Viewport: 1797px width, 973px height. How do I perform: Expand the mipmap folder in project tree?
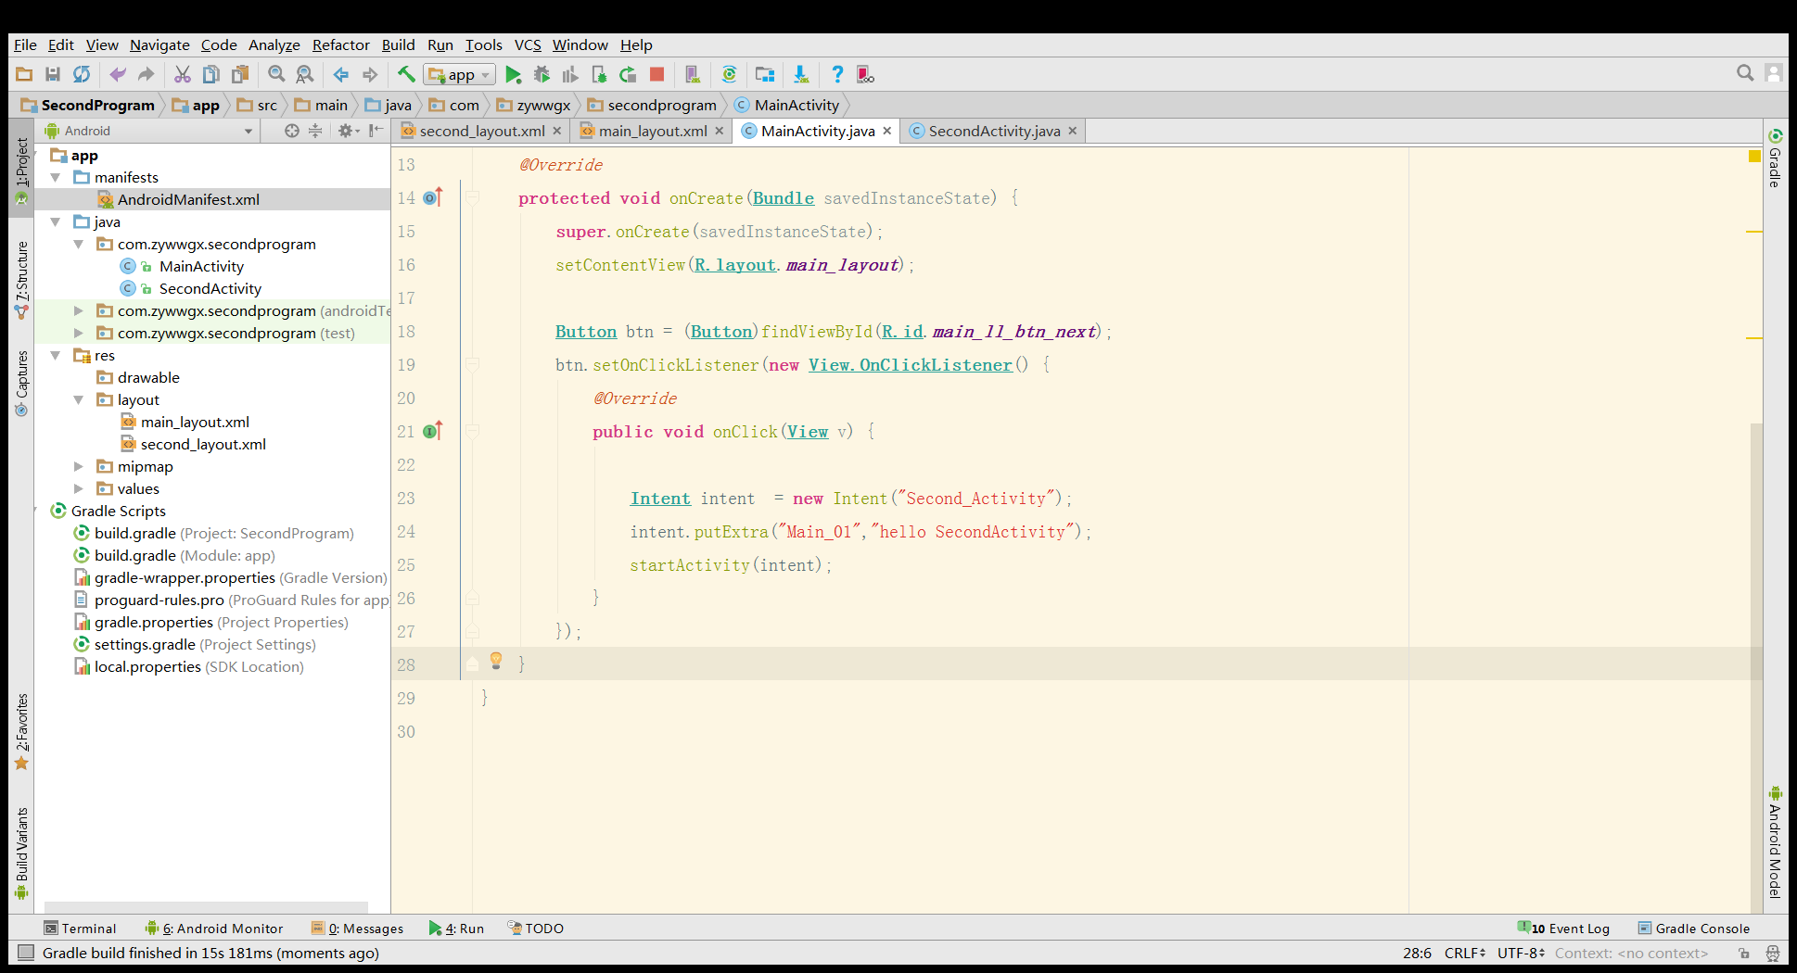(x=79, y=467)
